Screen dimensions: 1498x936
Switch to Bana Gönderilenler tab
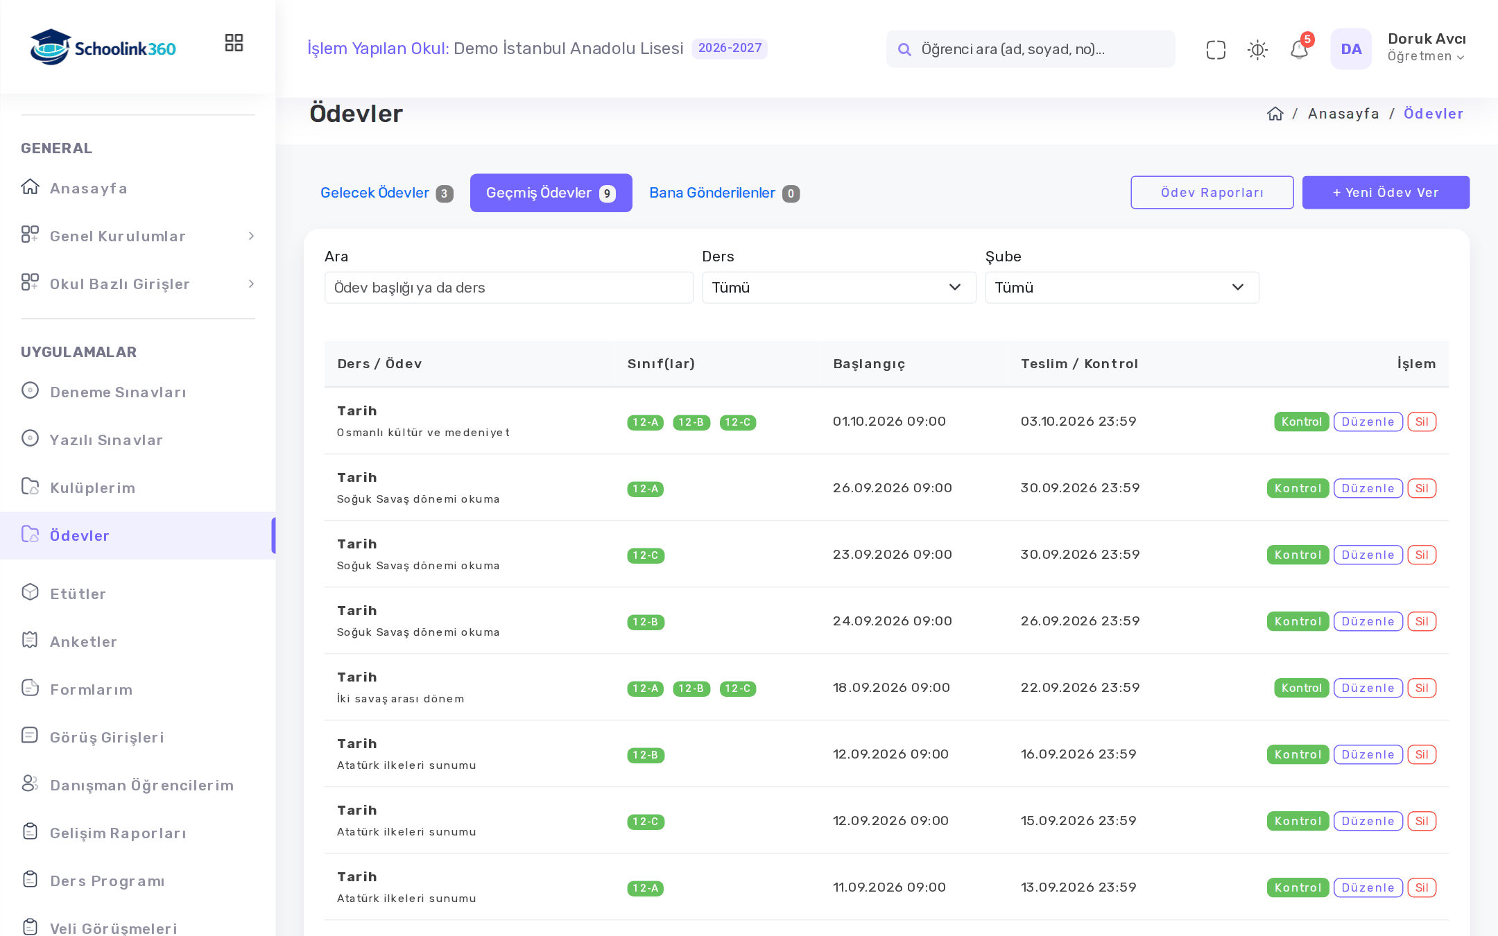724,193
